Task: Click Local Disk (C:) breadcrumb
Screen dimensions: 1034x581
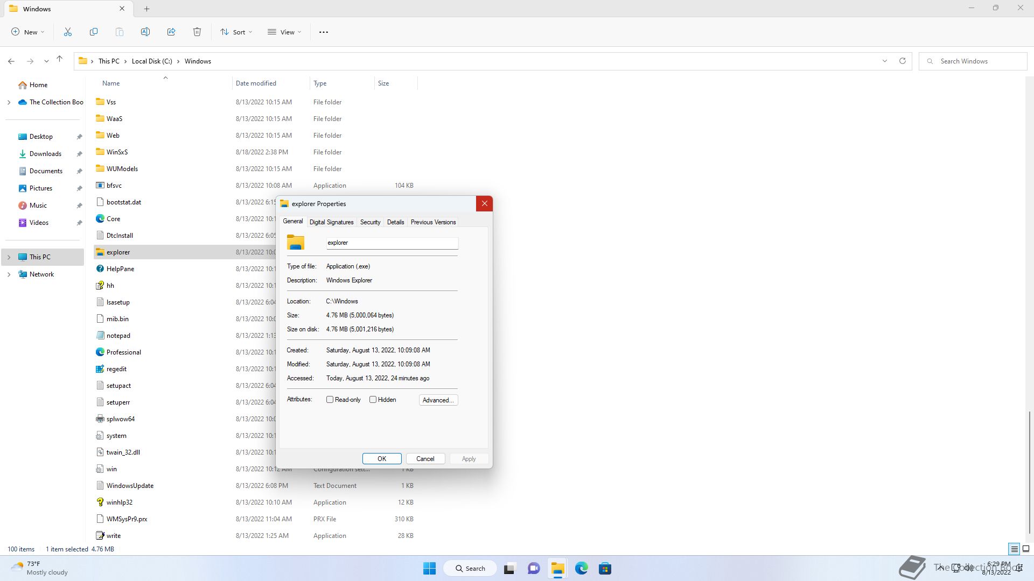Action: point(152,61)
